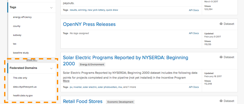Filter by the energy efficiency tag
The width and height of the screenshot is (244, 104).
click(x=22, y=17)
